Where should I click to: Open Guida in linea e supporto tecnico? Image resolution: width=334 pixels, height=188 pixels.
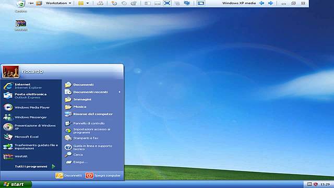point(93,147)
